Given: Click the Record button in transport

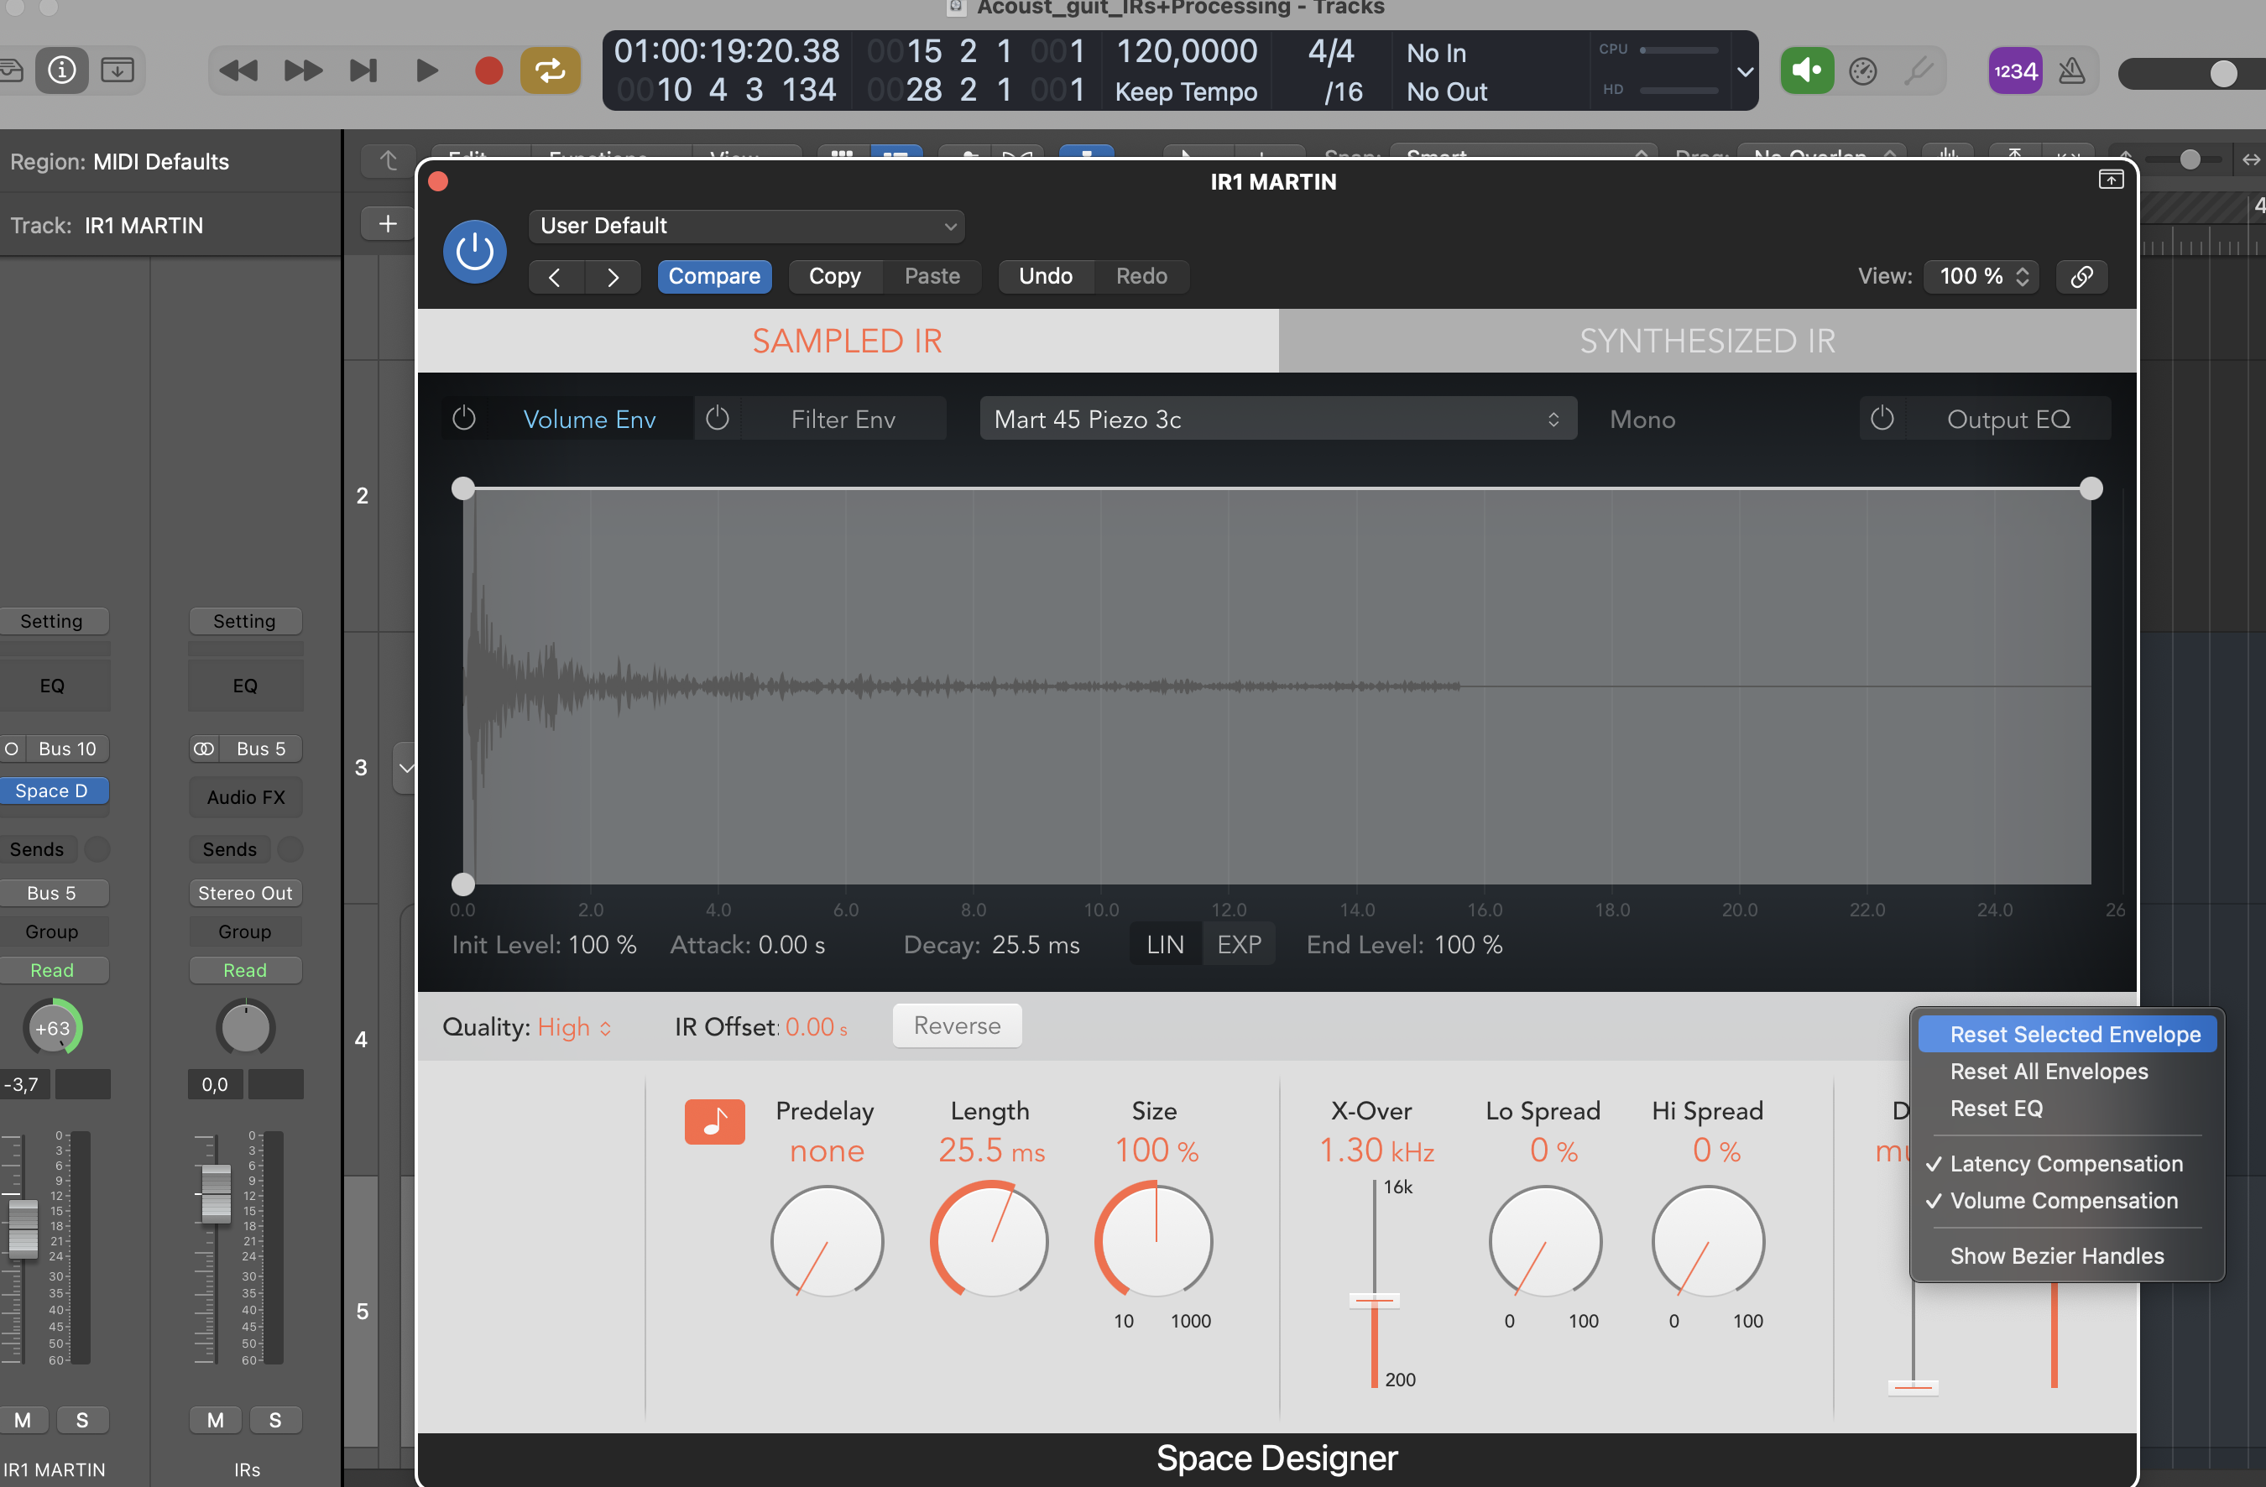Looking at the screenshot, I should click(488, 71).
